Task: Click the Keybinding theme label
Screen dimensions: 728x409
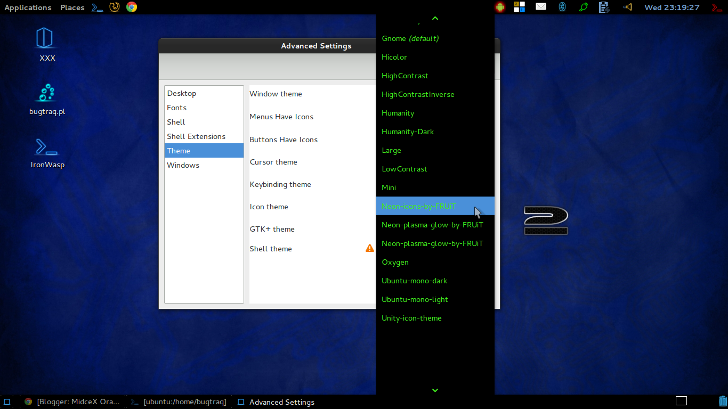Action: (280, 184)
